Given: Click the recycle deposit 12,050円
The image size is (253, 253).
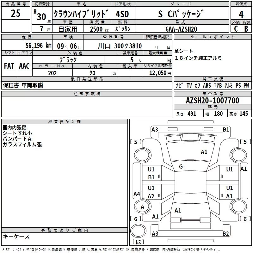Looking at the screenshot, I should coord(160,73).
